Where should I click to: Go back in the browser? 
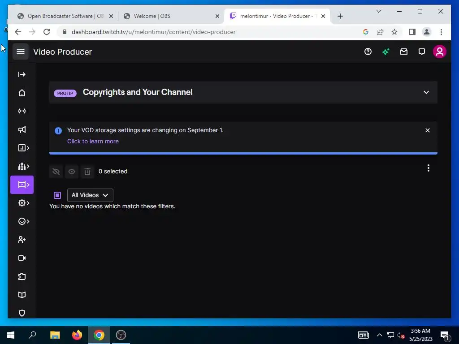(x=18, y=32)
